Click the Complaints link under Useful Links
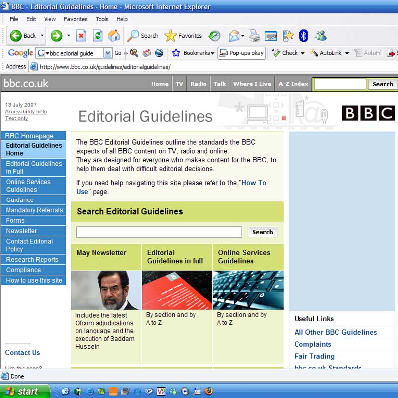This screenshot has width=398, height=398. (312, 344)
